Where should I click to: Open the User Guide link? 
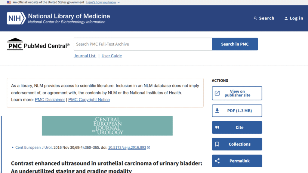tap(112, 56)
